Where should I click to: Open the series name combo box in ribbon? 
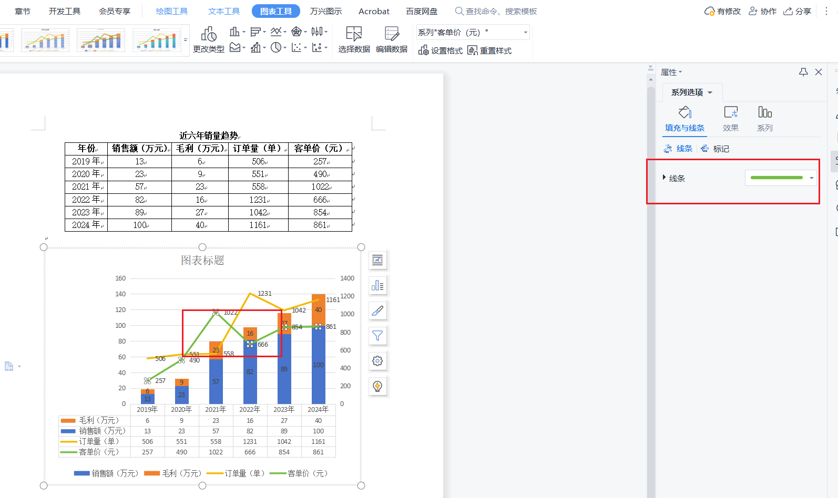click(473, 33)
